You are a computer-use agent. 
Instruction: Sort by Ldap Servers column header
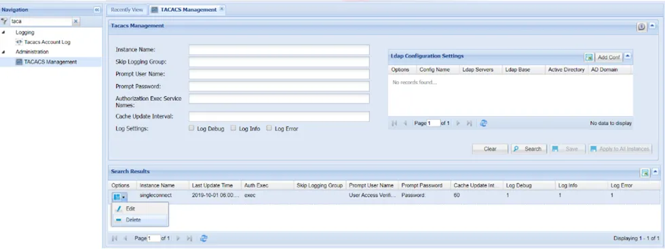480,69
